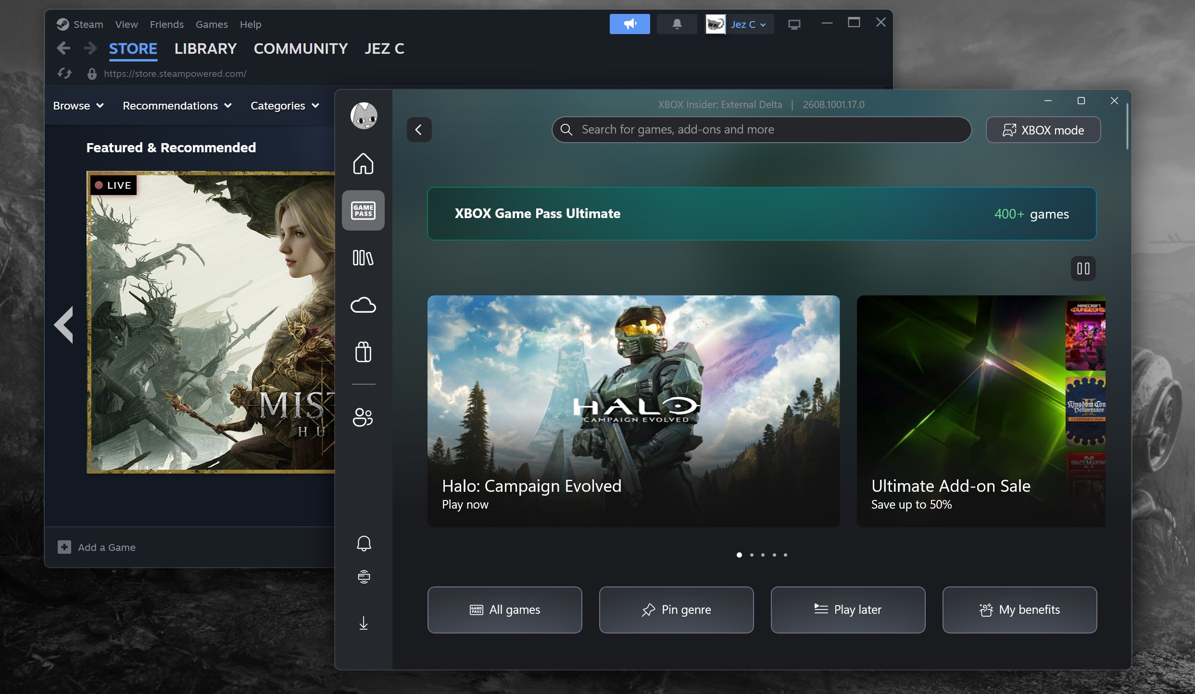The image size is (1195, 694).
Task: Minimize the Xbox app window
Action: click(x=1048, y=101)
